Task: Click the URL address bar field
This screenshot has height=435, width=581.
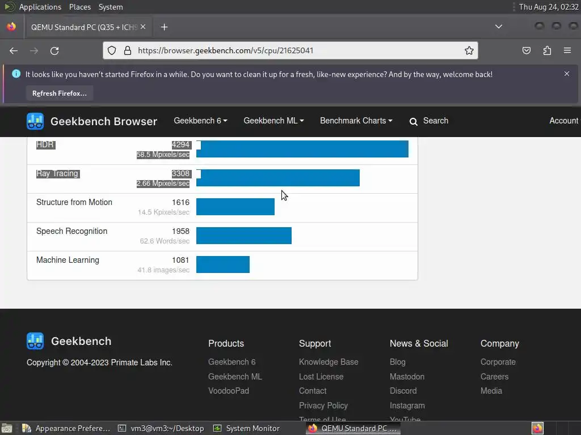Action: pos(295,50)
